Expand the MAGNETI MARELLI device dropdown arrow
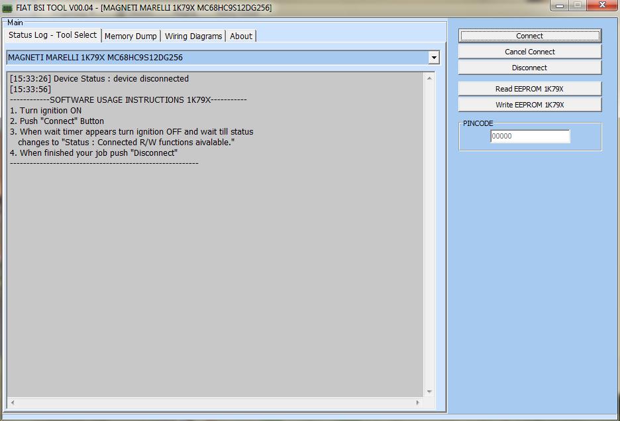 pos(434,58)
